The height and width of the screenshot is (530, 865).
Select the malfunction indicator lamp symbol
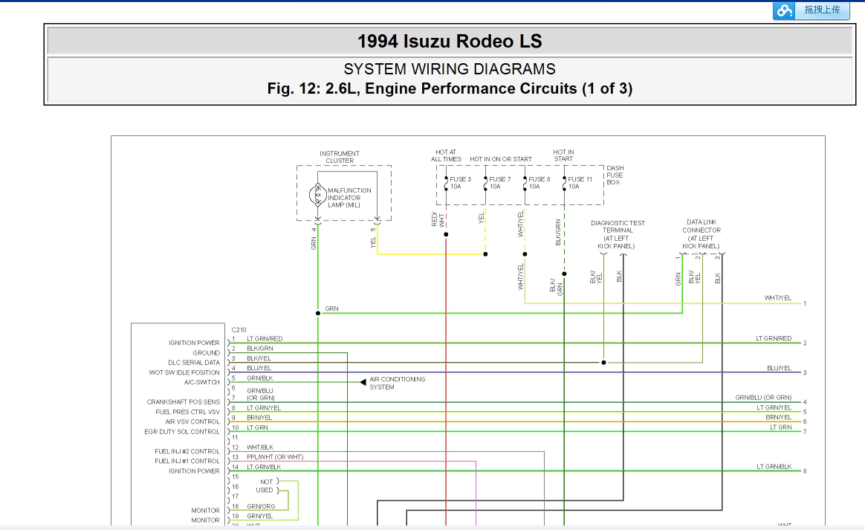pos(317,195)
